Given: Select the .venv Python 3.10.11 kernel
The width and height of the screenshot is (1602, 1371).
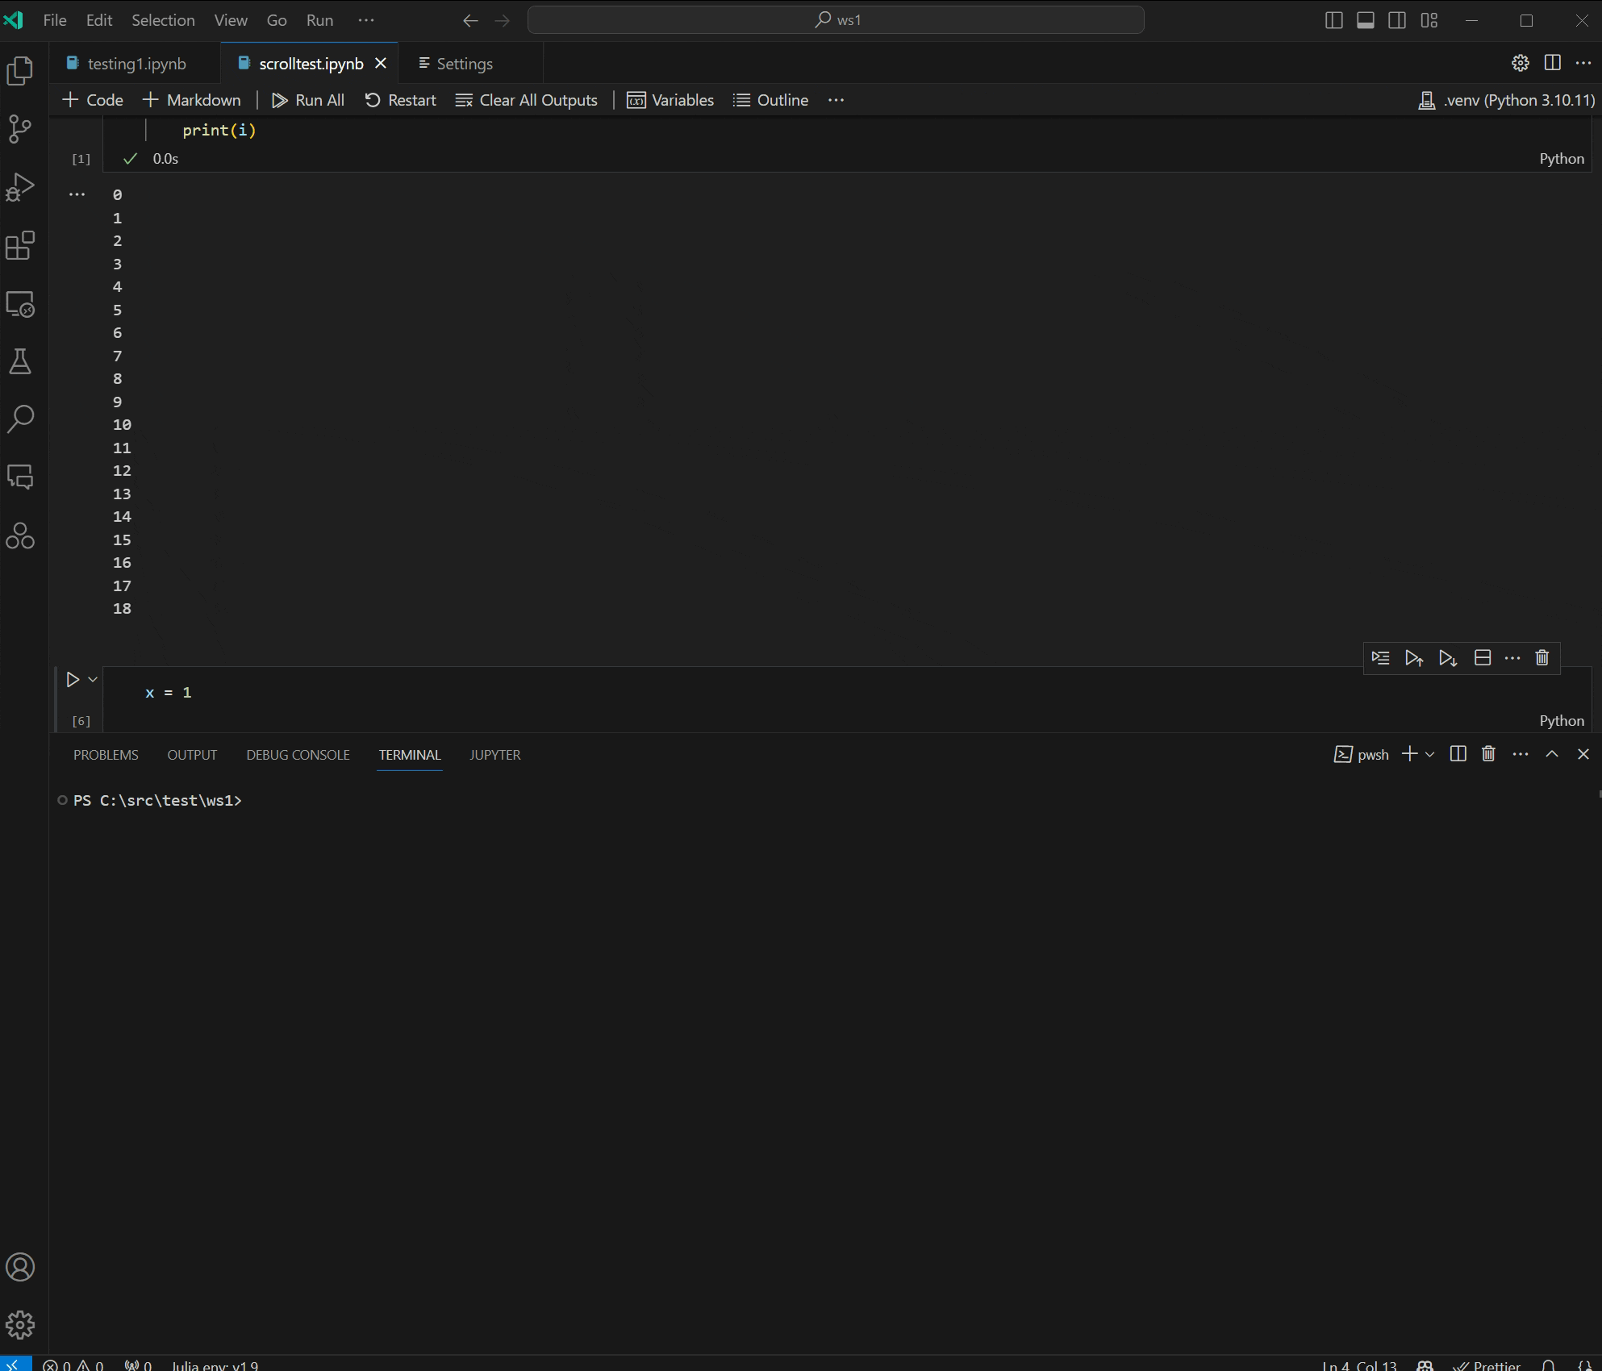Looking at the screenshot, I should pos(1507,100).
